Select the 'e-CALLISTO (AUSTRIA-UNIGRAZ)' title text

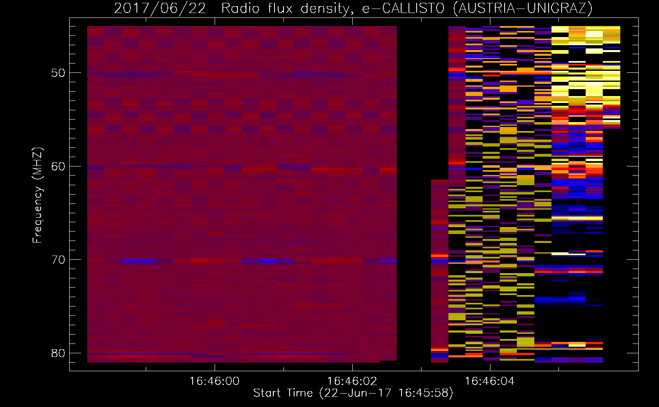click(477, 9)
